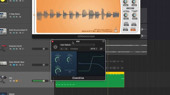Open the User Default preset dropdown

pos(77,45)
